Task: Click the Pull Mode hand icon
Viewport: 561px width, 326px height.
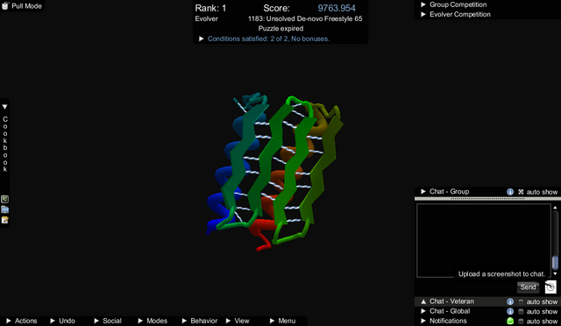Action: (x=5, y=6)
